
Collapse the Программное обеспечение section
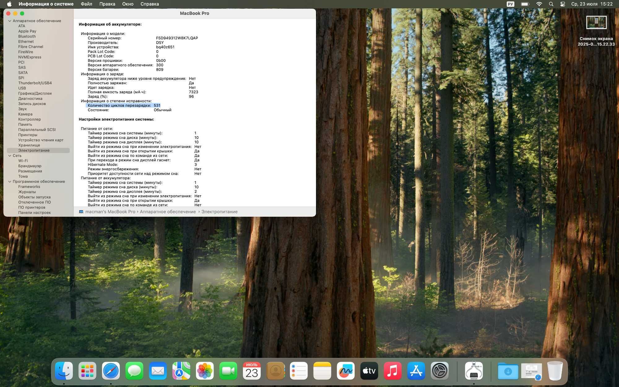(x=10, y=182)
